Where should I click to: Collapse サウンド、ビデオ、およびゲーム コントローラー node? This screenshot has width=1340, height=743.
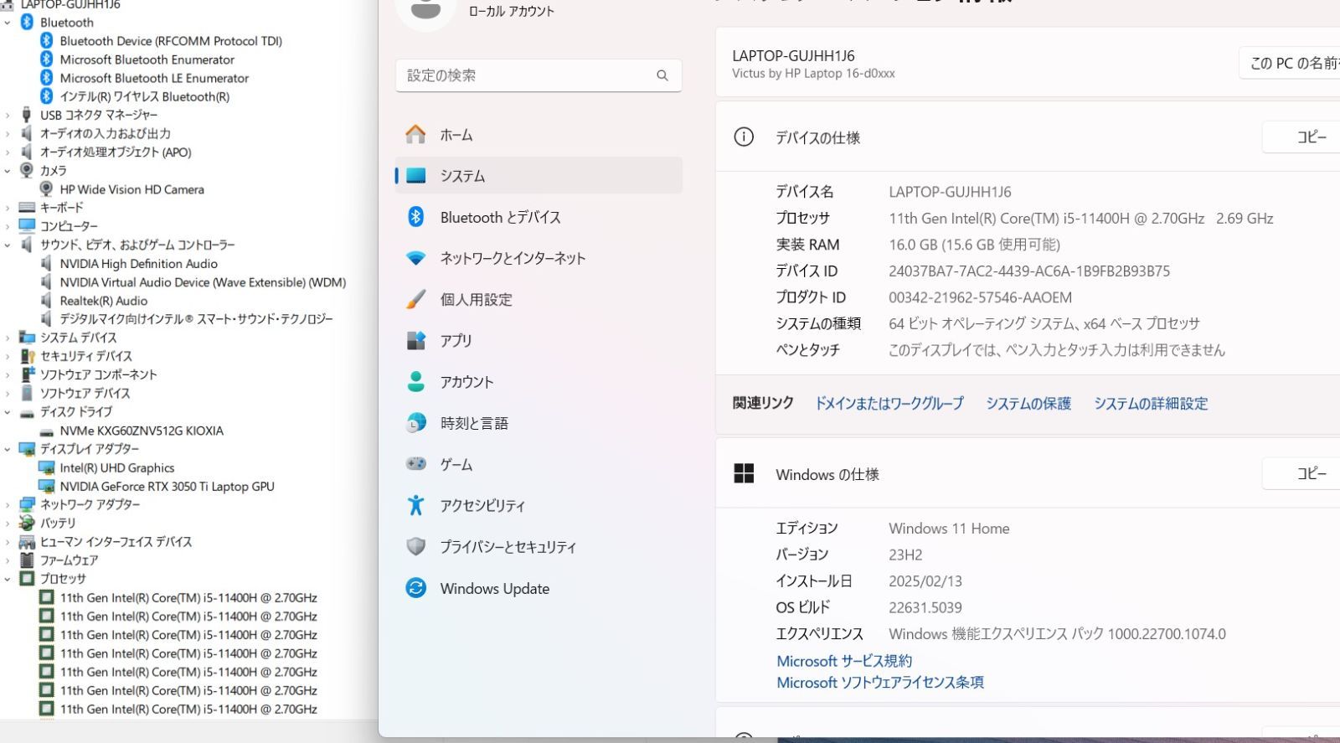[8, 245]
